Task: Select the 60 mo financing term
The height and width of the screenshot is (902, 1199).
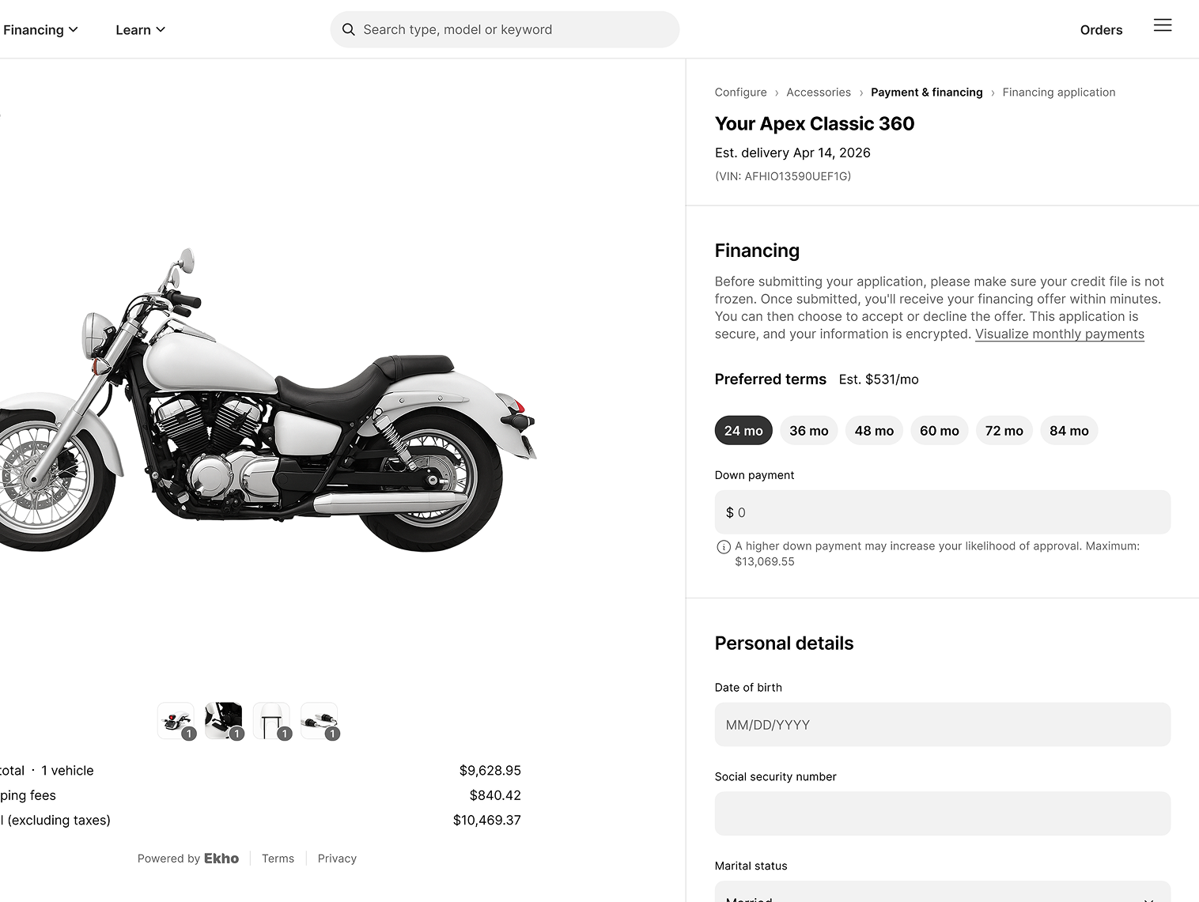Action: coord(939,430)
